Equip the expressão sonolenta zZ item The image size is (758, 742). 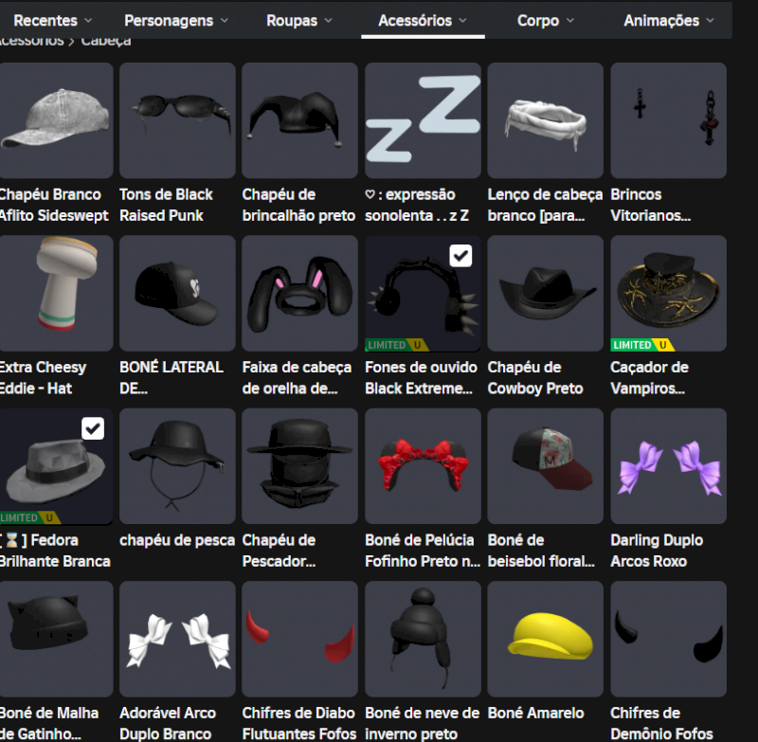[x=423, y=120]
